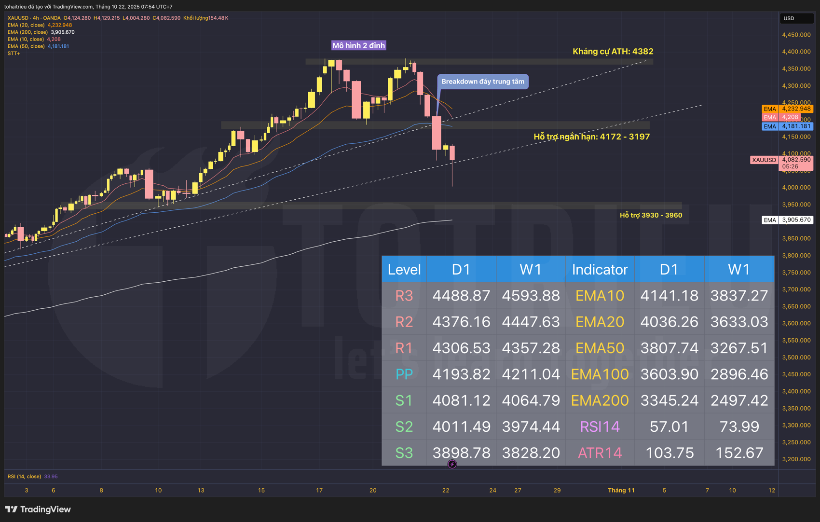The height and width of the screenshot is (522, 820).
Task: Click the blue EMA 4,181.181 price tag
Action: 787,126
